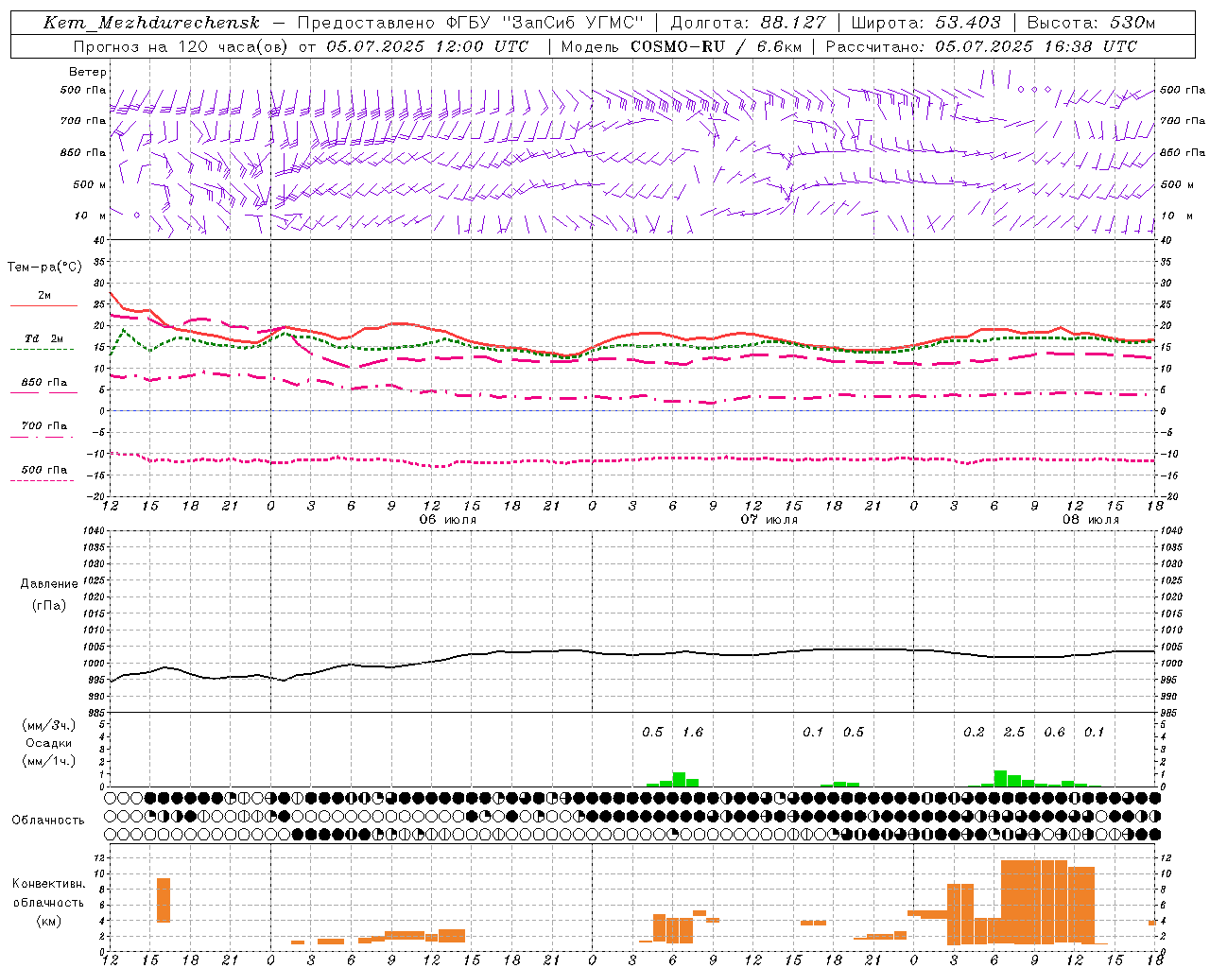Click the Td 2м dew point legend

click(43, 338)
